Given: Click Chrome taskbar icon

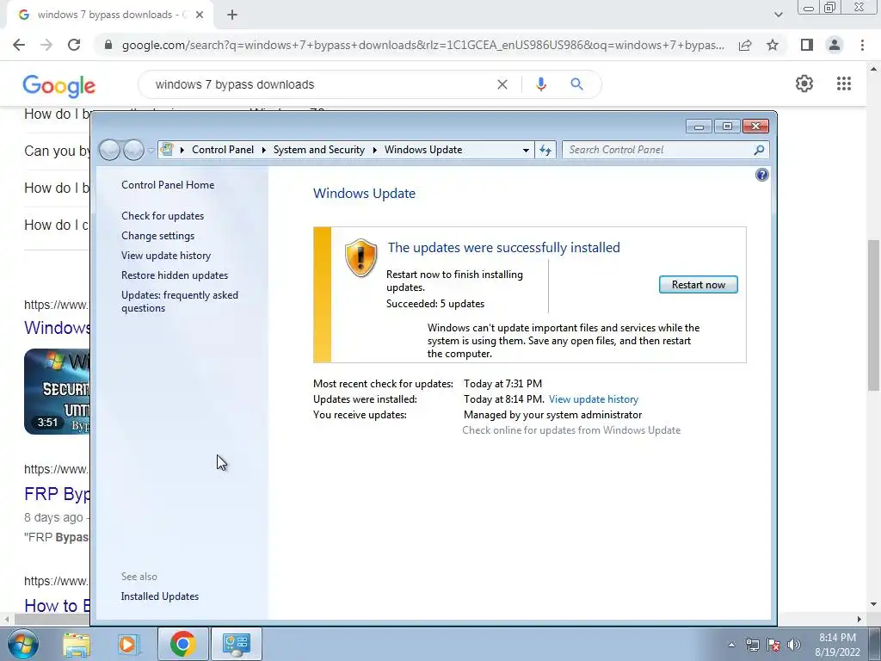Looking at the screenshot, I should 182,644.
